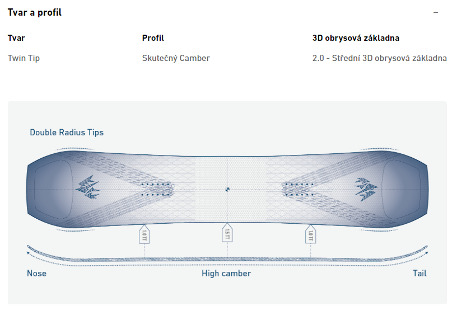457x311 pixels.
Task: Click the Tail label under the profile
Action: (x=419, y=274)
